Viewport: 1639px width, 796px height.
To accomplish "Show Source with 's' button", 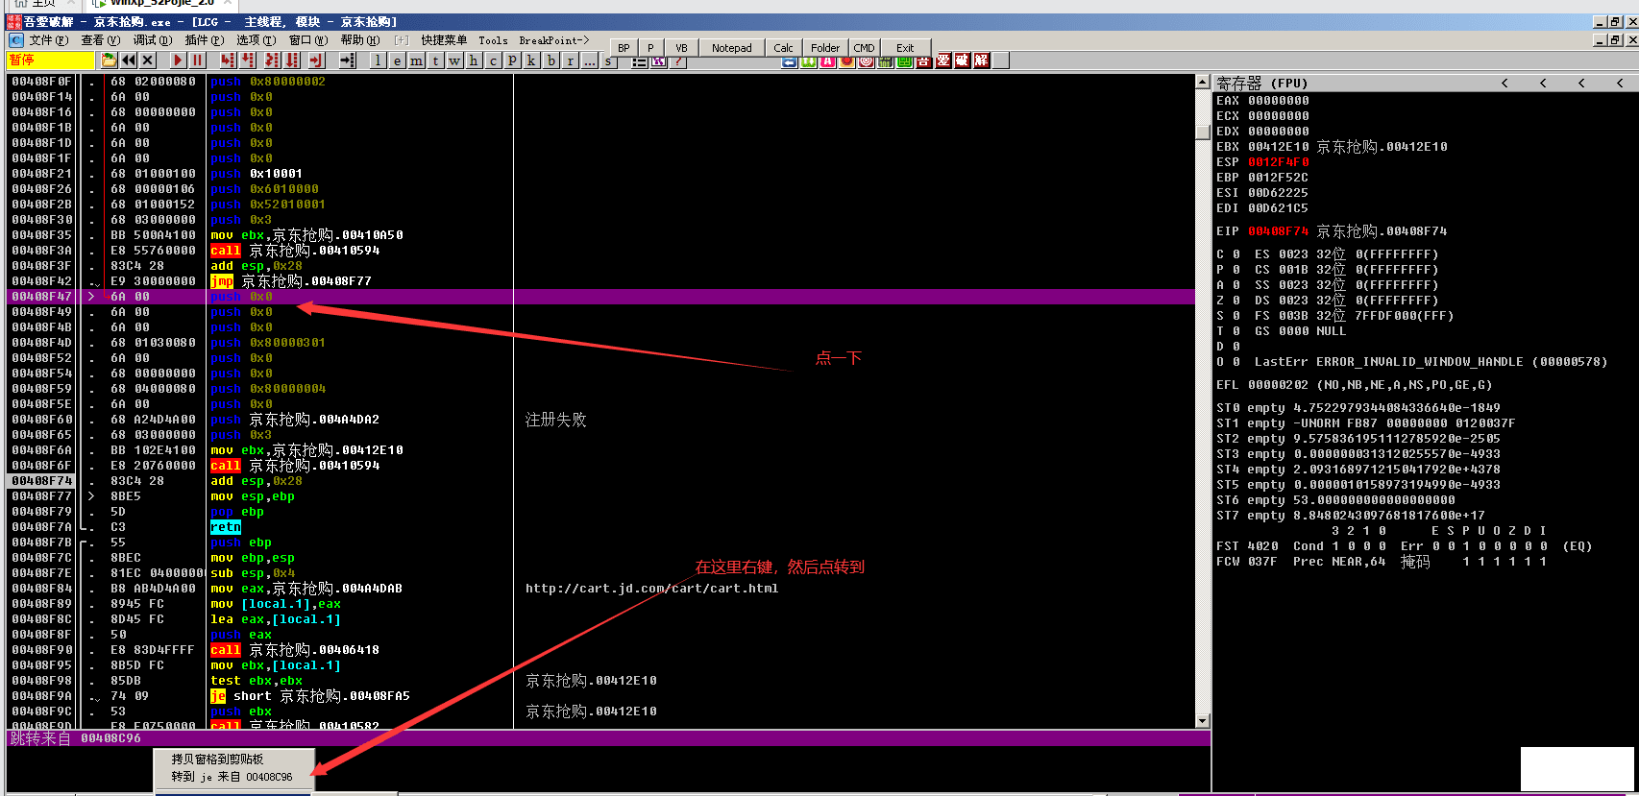I will coord(608,60).
